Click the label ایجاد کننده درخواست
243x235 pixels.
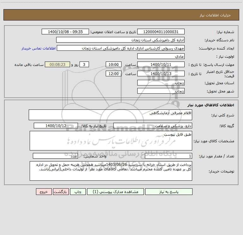coord(216,48)
